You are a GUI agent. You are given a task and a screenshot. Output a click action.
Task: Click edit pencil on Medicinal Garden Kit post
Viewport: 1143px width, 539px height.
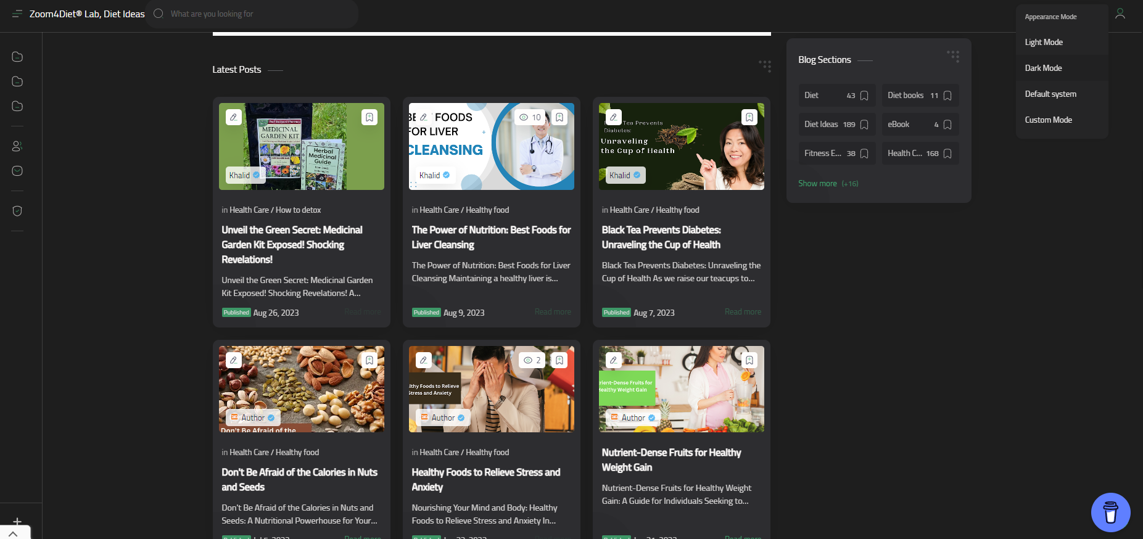click(234, 117)
